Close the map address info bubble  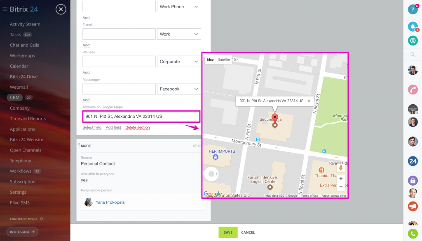[x=309, y=101]
